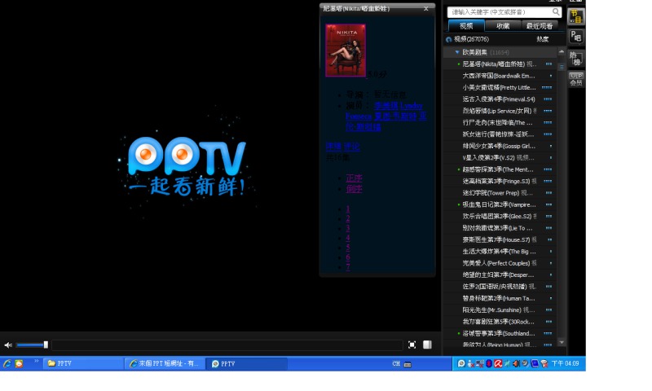Adjust the volume slider
652x391 pixels.
point(32,345)
